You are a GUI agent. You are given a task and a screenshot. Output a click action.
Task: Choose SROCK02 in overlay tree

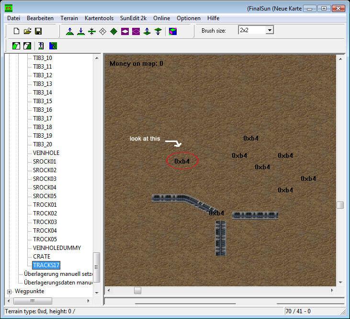click(45, 170)
